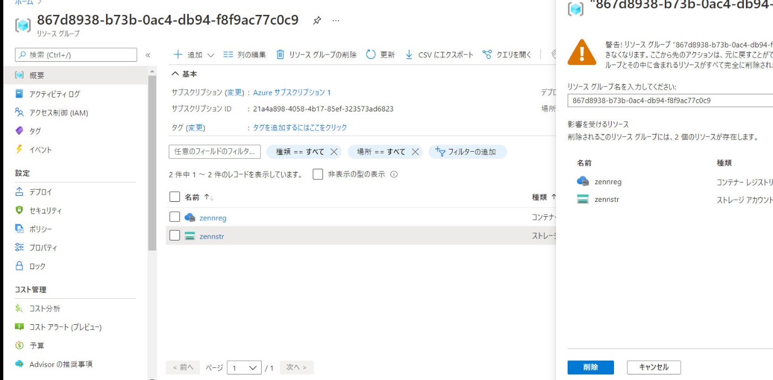Click CSV にエクスポート download button

[439, 55]
